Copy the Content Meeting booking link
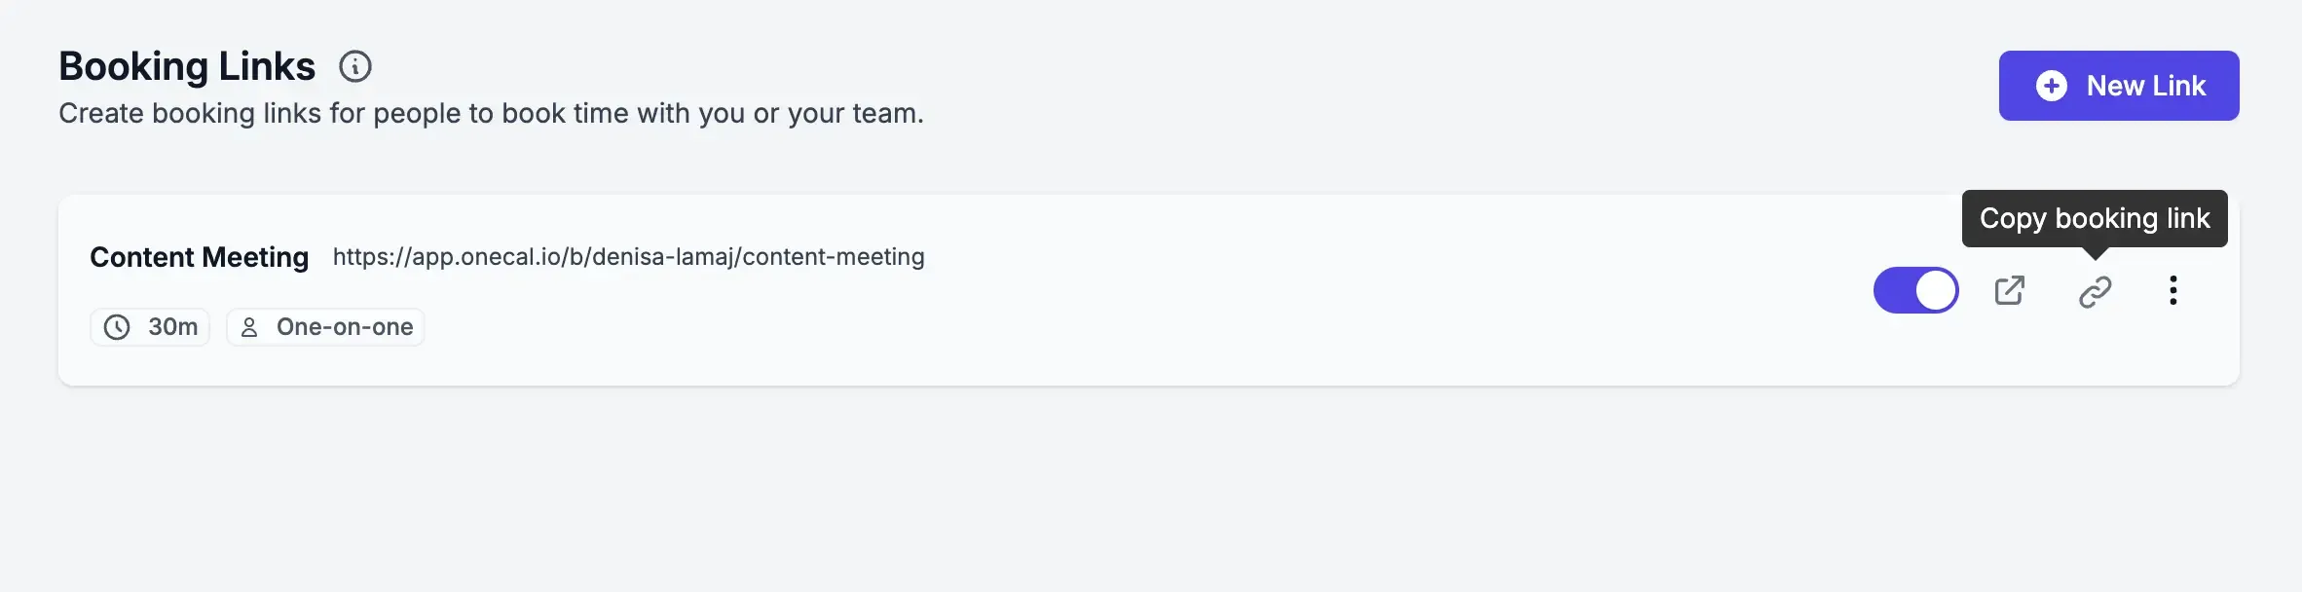The width and height of the screenshot is (2302, 592). coord(2094,289)
